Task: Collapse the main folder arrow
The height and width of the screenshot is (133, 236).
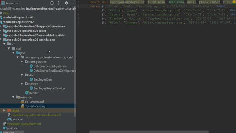Action: pos(9,48)
